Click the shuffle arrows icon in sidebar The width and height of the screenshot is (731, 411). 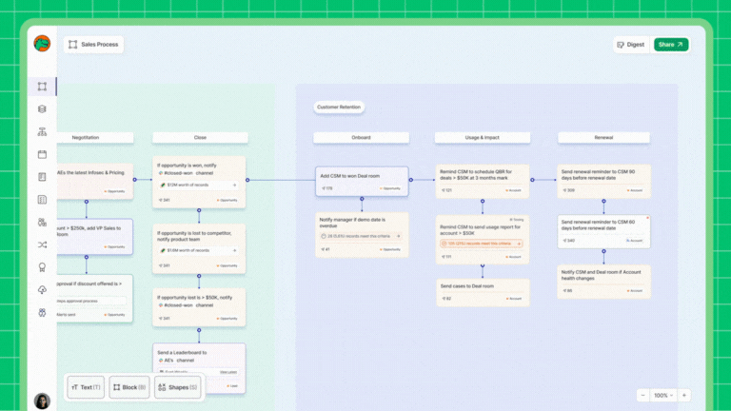point(42,245)
